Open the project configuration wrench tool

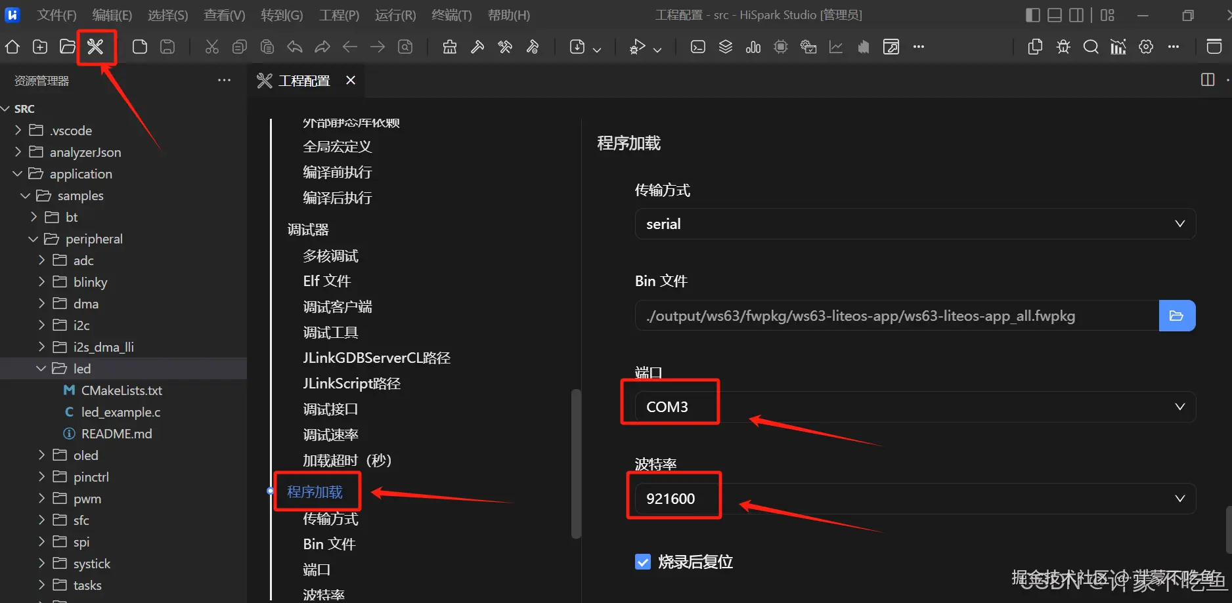tap(96, 47)
